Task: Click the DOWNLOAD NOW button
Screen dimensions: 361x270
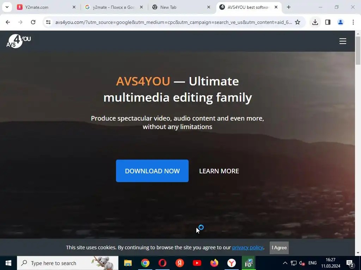Action: click(x=152, y=171)
